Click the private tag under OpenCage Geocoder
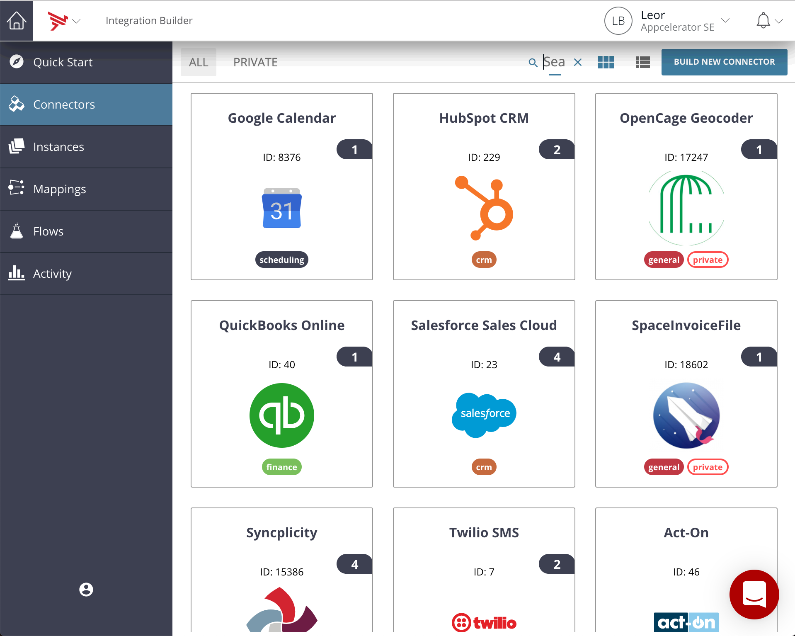Image resolution: width=795 pixels, height=636 pixels. click(x=708, y=260)
